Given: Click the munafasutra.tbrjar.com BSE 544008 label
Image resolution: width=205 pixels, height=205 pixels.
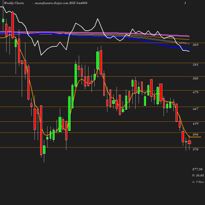Looking at the screenshot, I should click(61, 3).
